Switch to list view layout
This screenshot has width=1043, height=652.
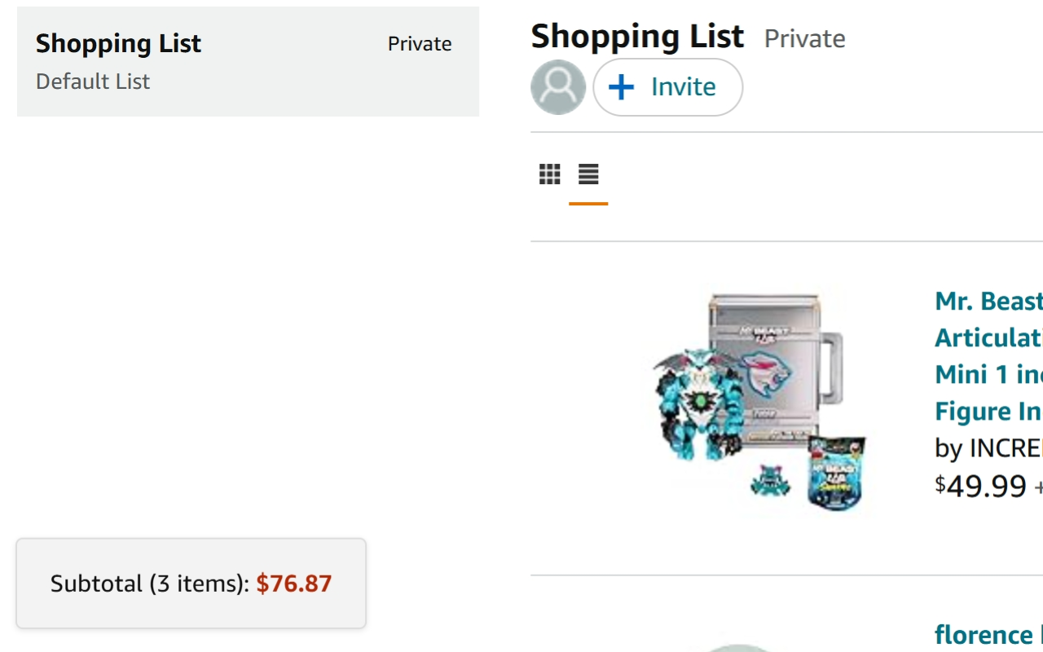pos(588,174)
